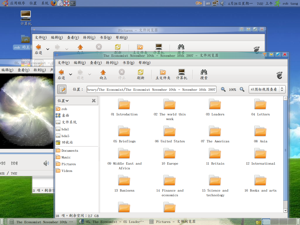Image resolution: width=300 pixels, height=225 pixels.
Task: Click the back button in the Pictures window
Action: coord(38,49)
